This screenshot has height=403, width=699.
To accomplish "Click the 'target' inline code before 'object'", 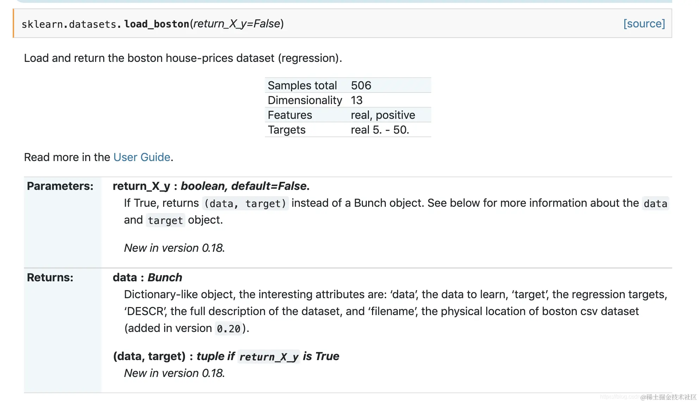I will (165, 220).
